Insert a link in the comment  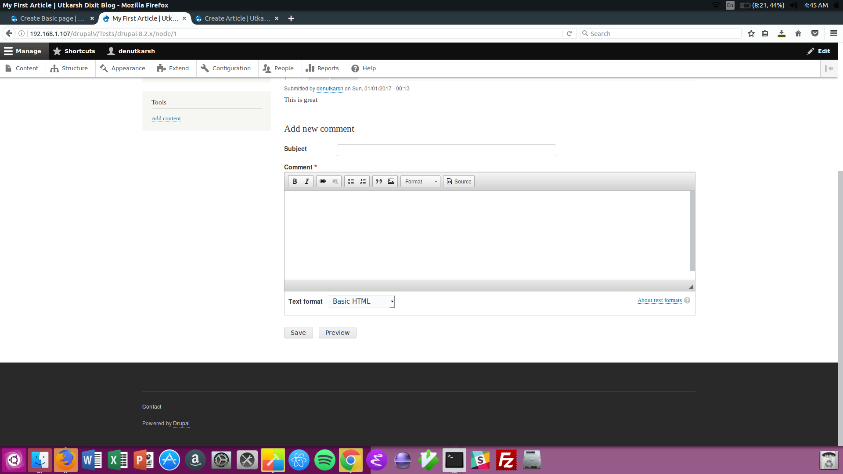tap(323, 181)
